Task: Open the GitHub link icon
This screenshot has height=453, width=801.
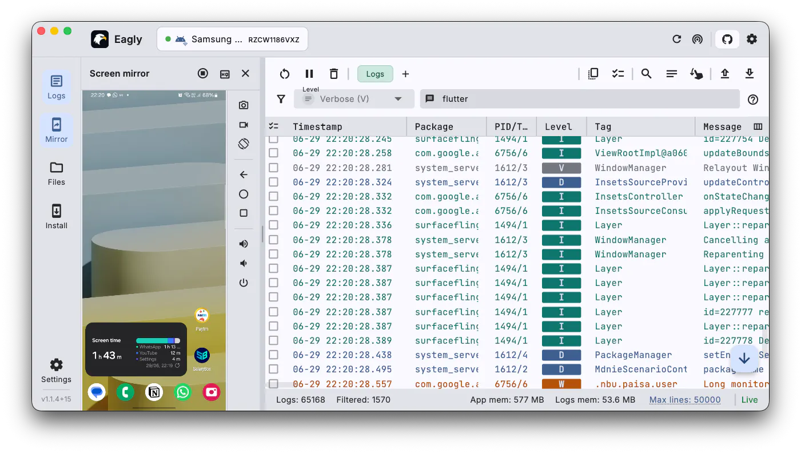Action: 727,39
